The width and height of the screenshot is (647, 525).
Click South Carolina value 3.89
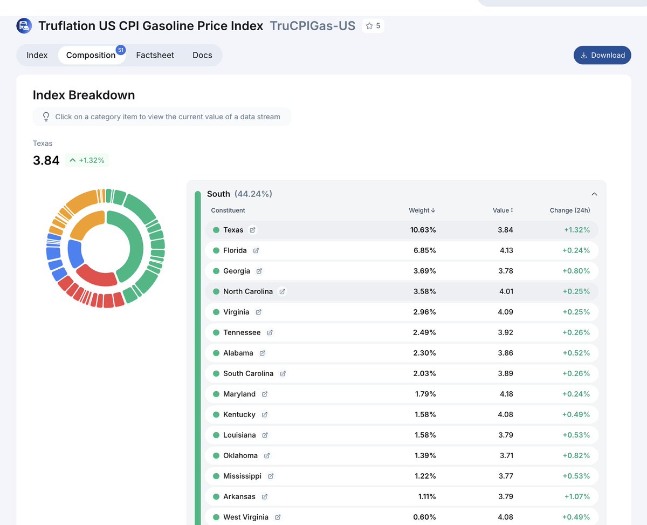click(x=506, y=373)
